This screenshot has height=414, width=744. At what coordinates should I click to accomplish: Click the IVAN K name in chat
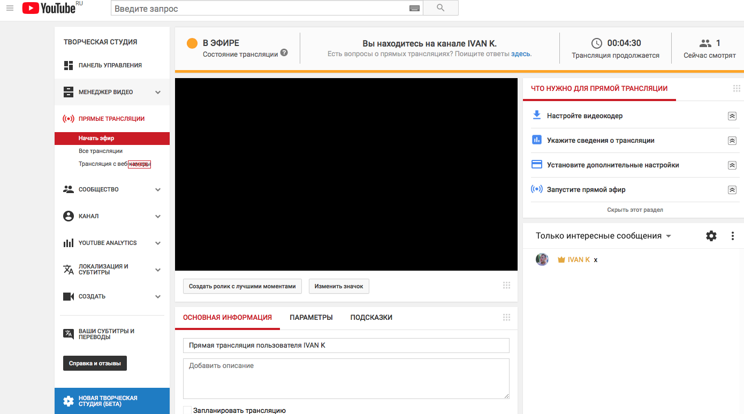point(579,259)
